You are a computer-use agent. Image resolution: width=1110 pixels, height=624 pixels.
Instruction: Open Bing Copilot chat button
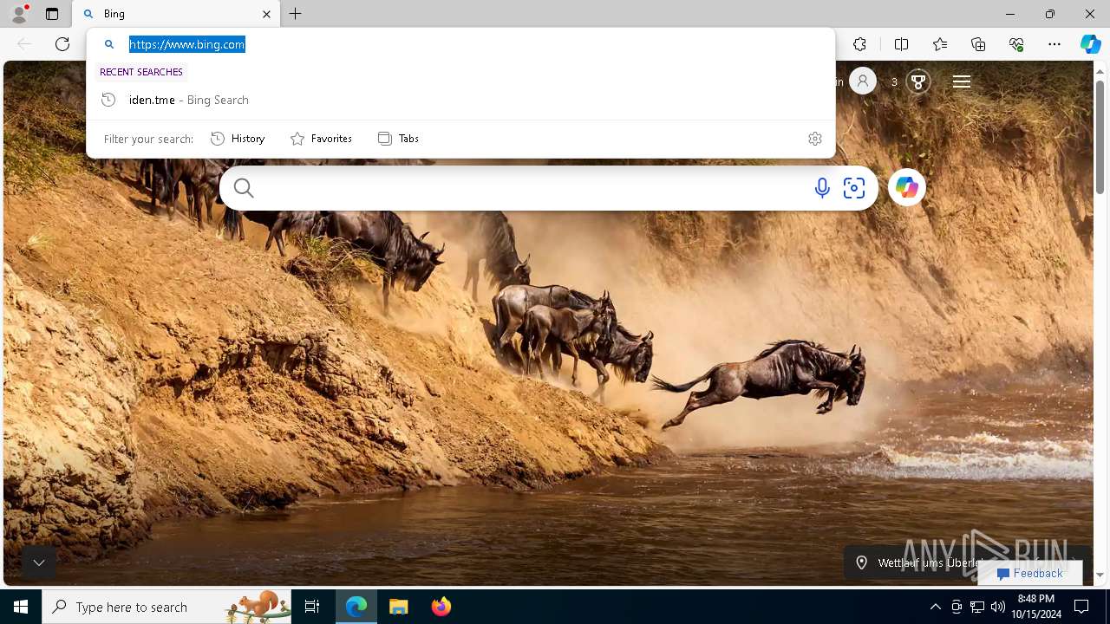[x=907, y=187]
